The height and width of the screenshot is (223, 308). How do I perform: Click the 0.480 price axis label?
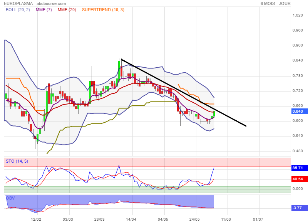click(x=298, y=151)
